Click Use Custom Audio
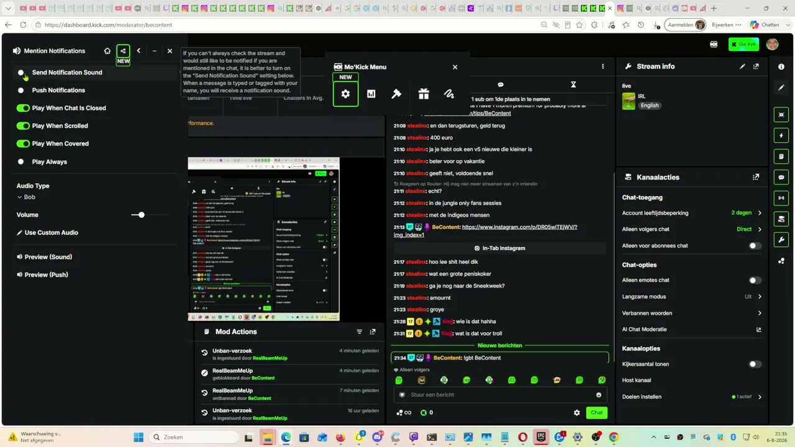The image size is (795, 447). (x=47, y=233)
